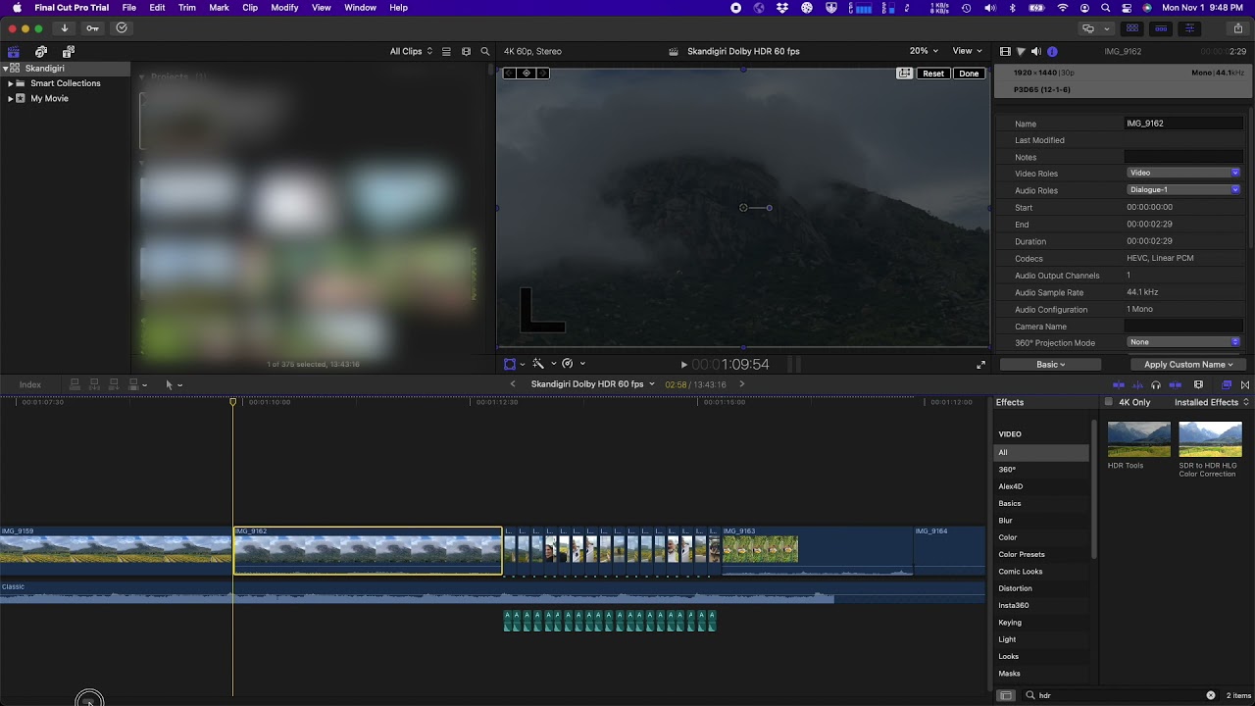The width and height of the screenshot is (1255, 706).
Task: Open the secondary display dropdown arrow
Action: (x=1107, y=28)
